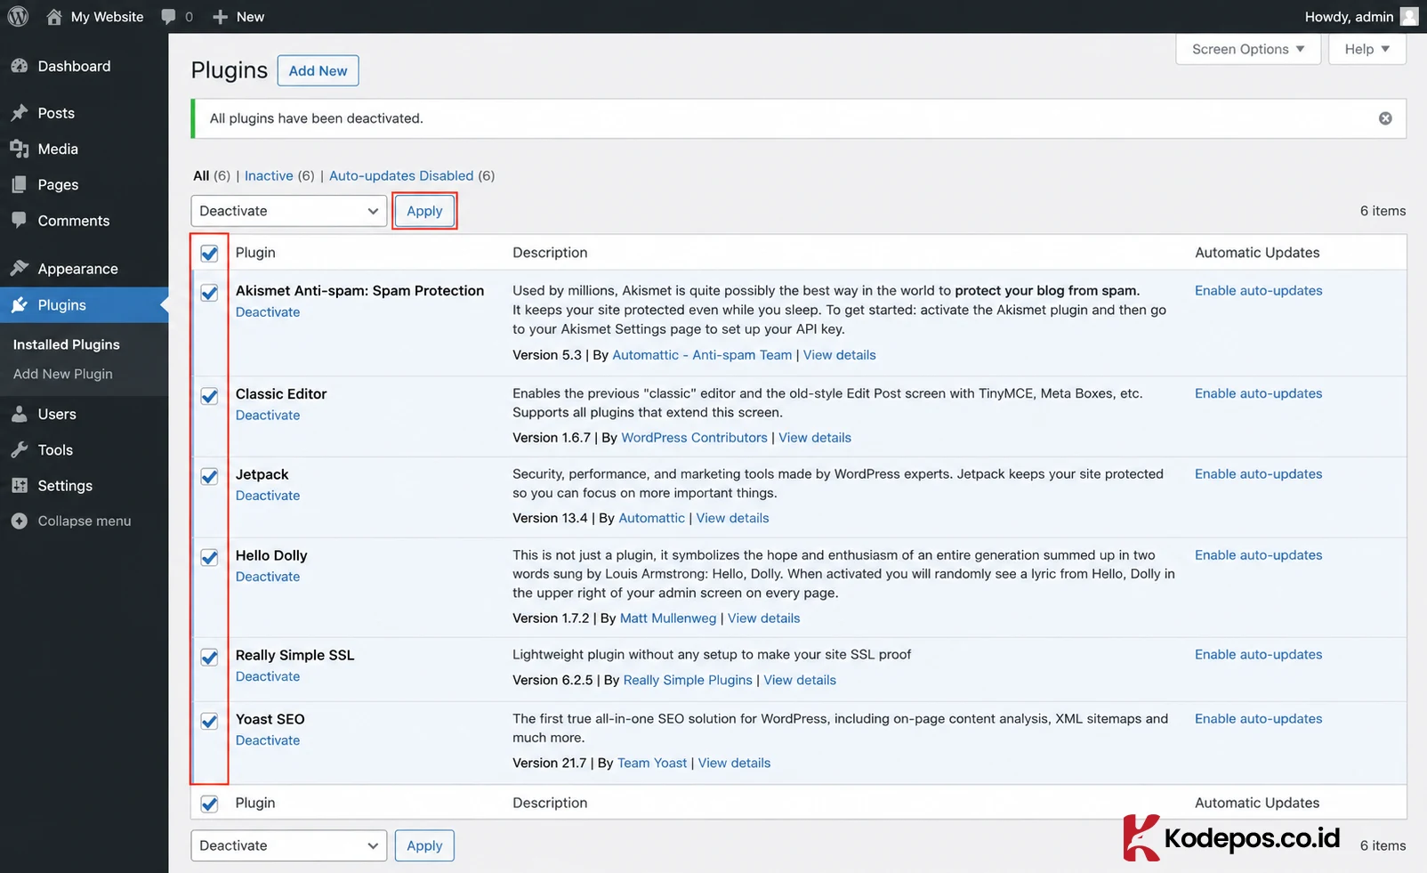This screenshot has width=1427, height=873.
Task: Click the Plugins plug icon in sidebar
Action: [x=19, y=304]
